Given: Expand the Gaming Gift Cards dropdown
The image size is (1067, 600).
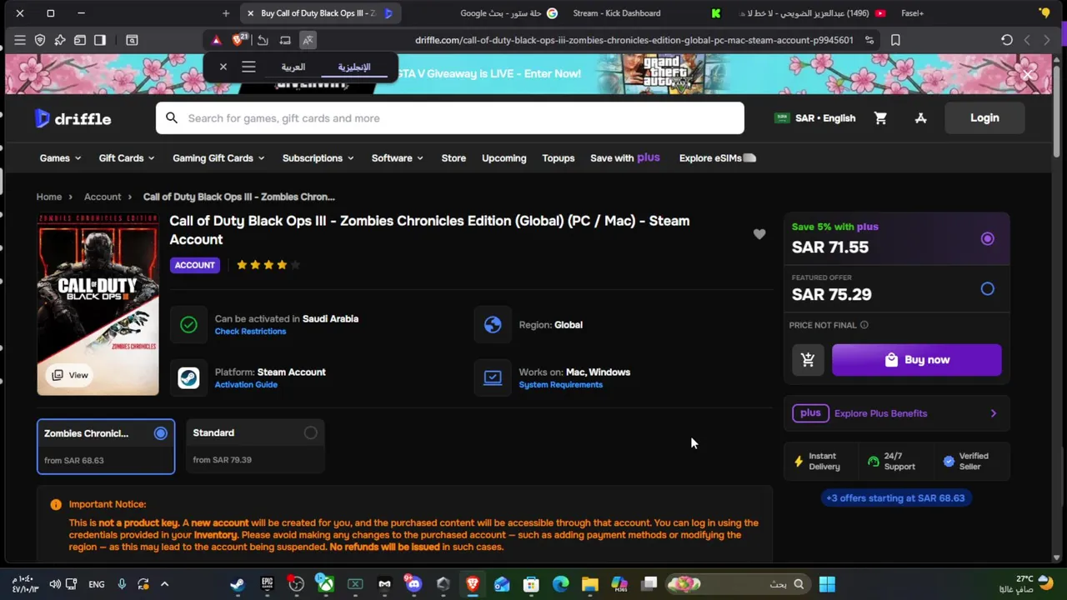Looking at the screenshot, I should pyautogui.click(x=218, y=158).
